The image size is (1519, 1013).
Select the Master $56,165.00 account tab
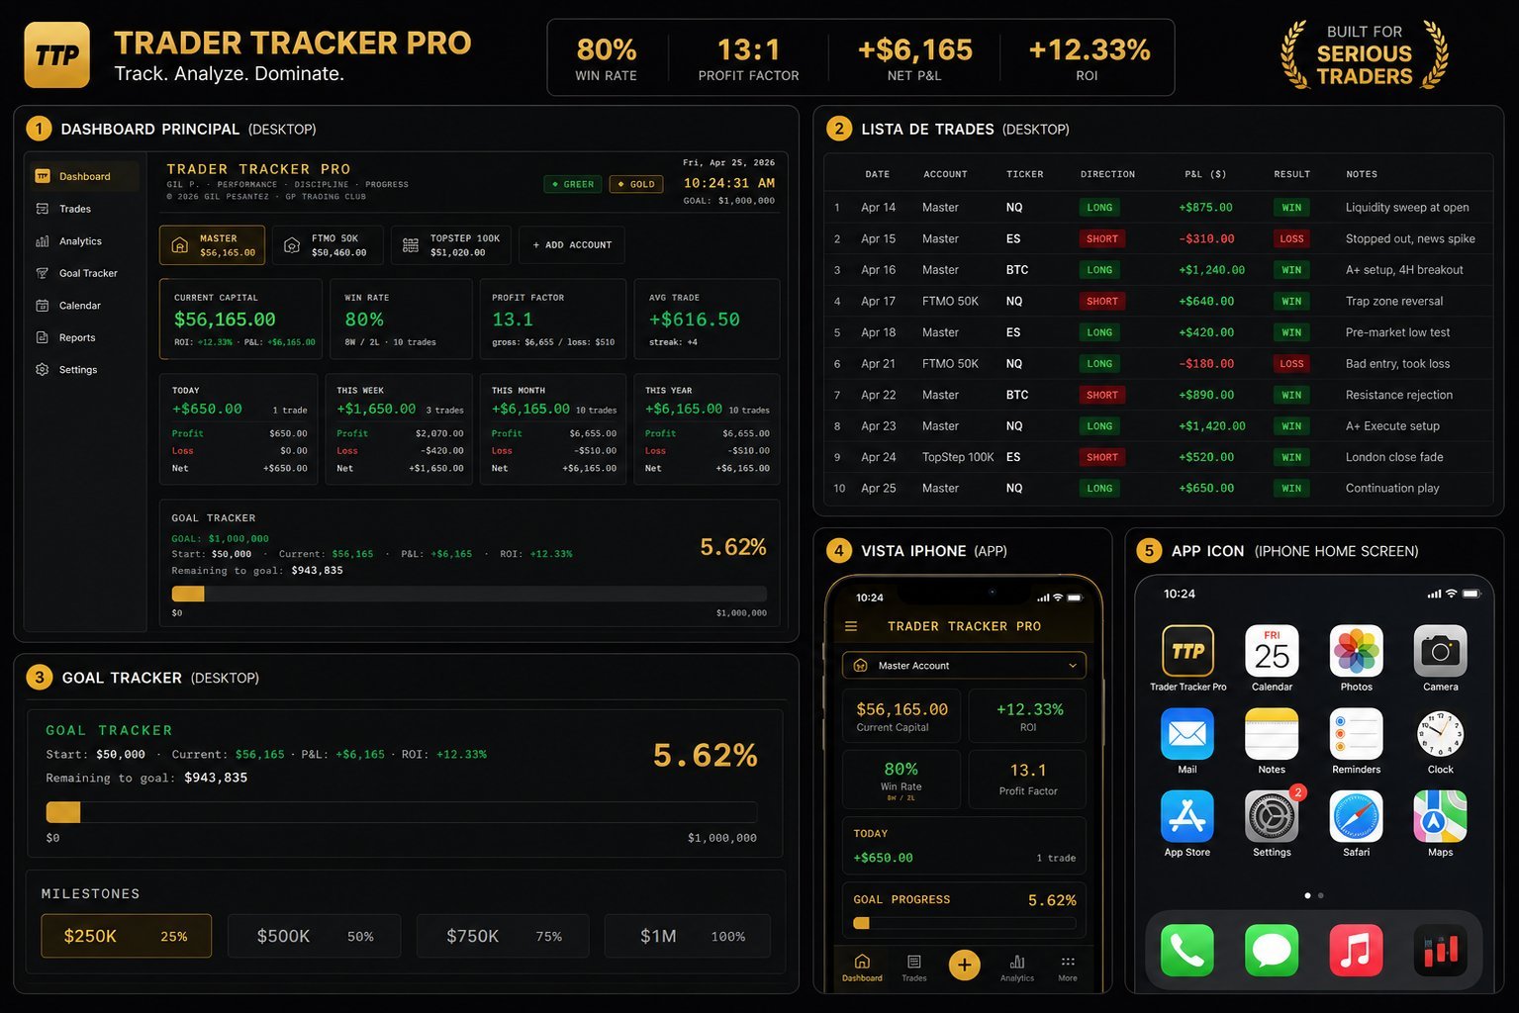[212, 245]
